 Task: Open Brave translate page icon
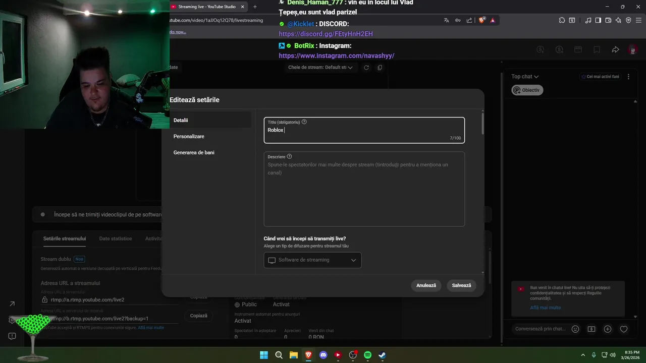[x=446, y=20]
